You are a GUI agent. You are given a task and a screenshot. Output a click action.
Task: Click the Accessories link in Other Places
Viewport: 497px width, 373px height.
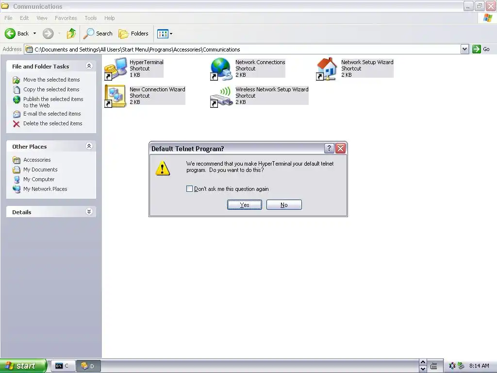(37, 160)
